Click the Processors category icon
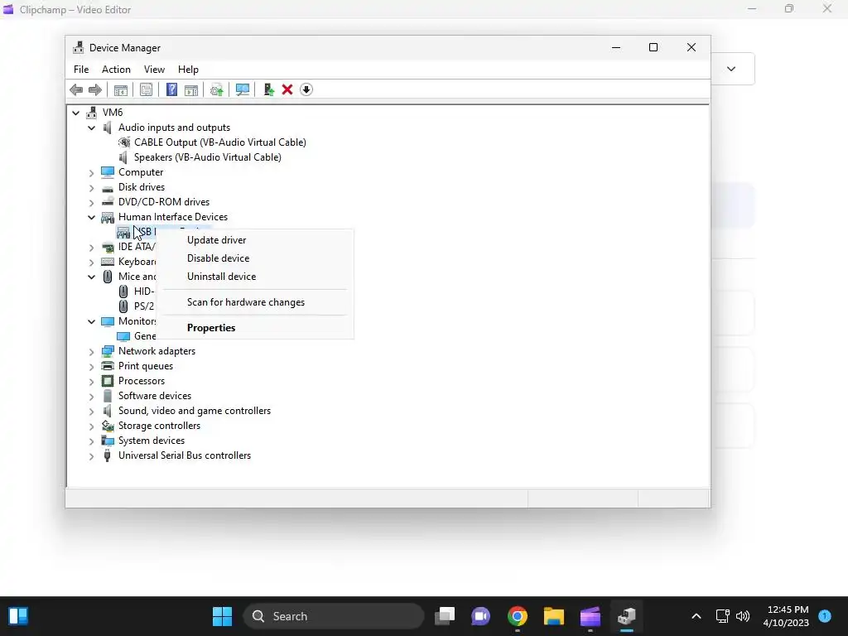The height and width of the screenshot is (636, 848). coord(108,381)
